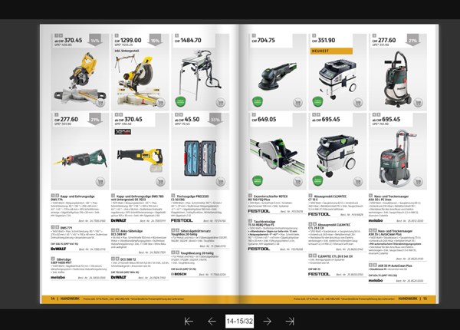Screen dimensions: 460x330
Task: Click 'HANDWERK' in the left page footer
Action: (x=70, y=299)
